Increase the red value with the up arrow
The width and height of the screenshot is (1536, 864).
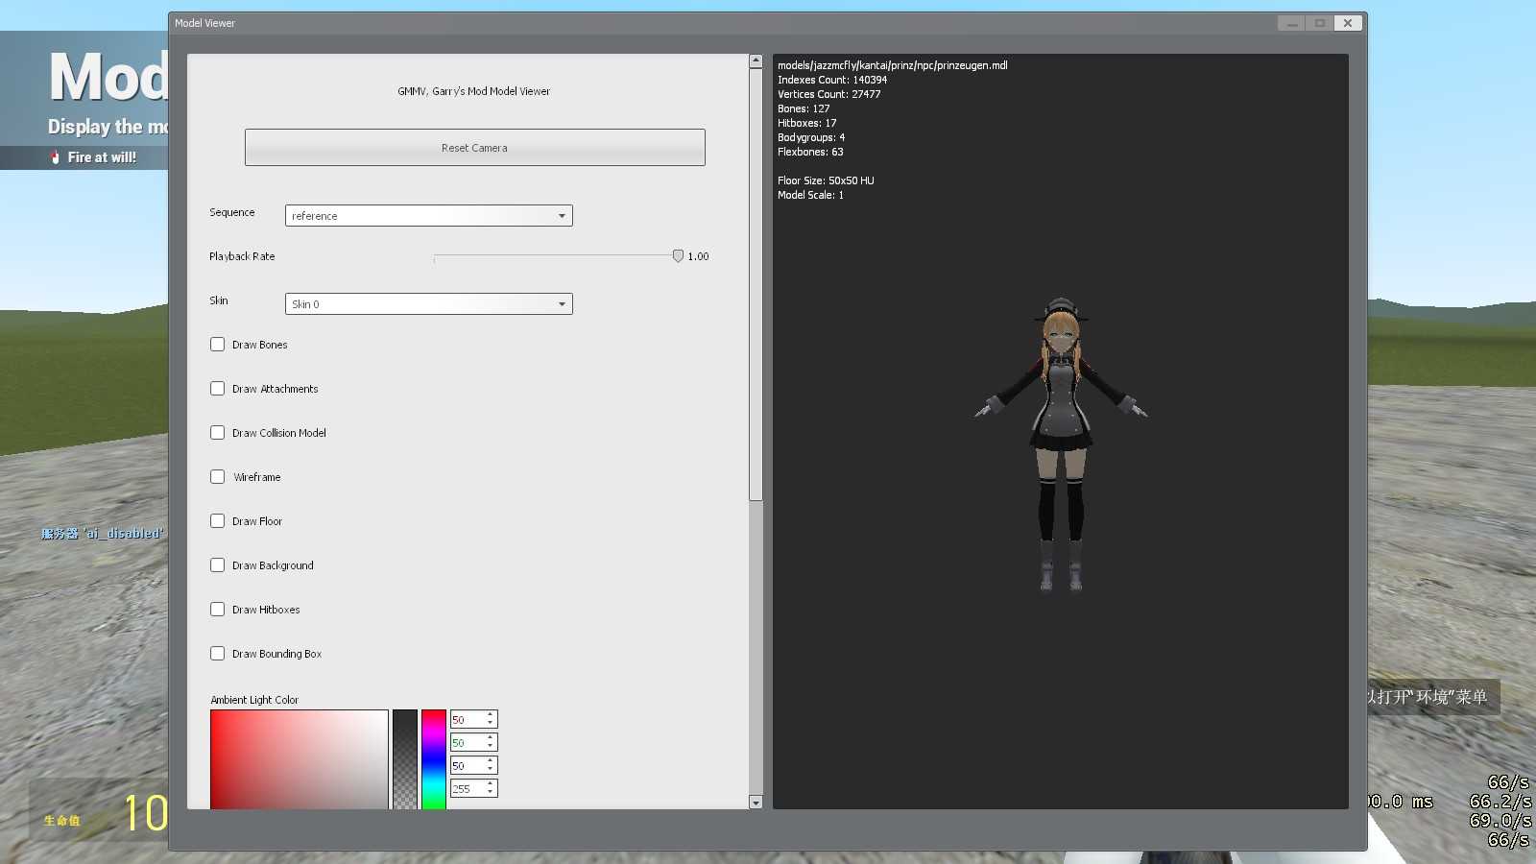coord(491,715)
